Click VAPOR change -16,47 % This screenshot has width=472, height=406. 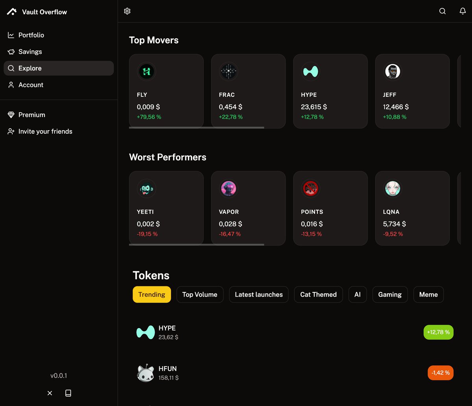(x=230, y=234)
